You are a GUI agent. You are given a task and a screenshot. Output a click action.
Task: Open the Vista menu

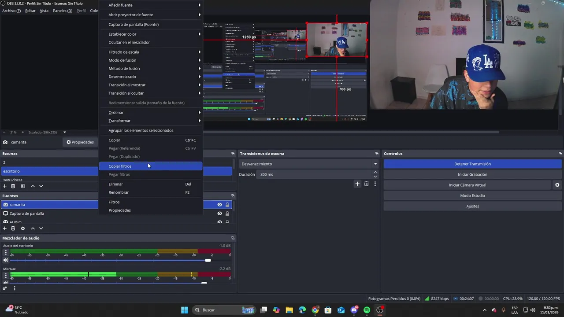(44, 11)
